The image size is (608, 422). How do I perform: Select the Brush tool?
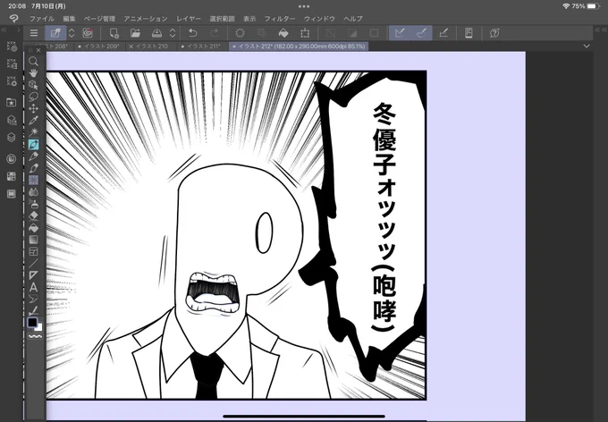tap(33, 168)
